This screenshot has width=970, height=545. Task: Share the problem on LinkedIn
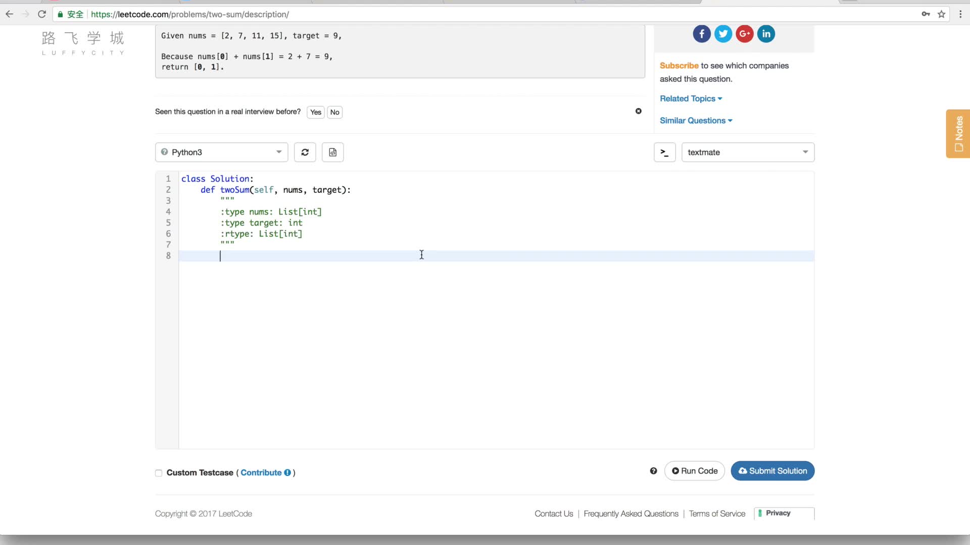point(766,34)
